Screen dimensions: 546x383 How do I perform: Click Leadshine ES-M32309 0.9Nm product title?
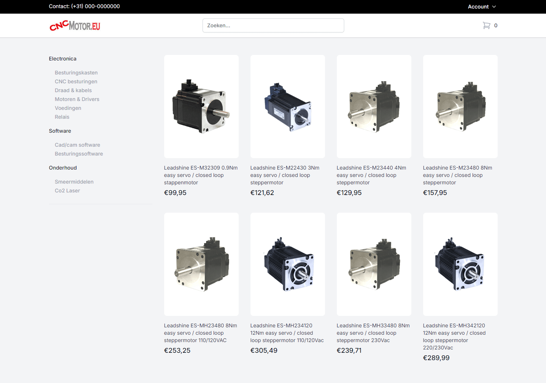tap(201, 175)
